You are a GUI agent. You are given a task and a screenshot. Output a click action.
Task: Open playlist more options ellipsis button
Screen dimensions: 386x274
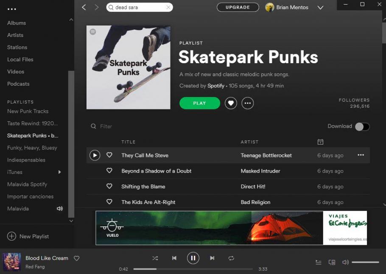247,103
